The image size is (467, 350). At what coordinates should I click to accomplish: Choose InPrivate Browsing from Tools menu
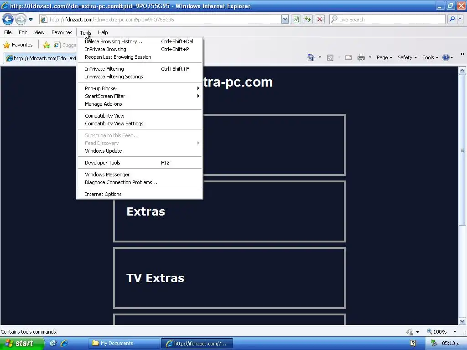[x=140, y=49]
